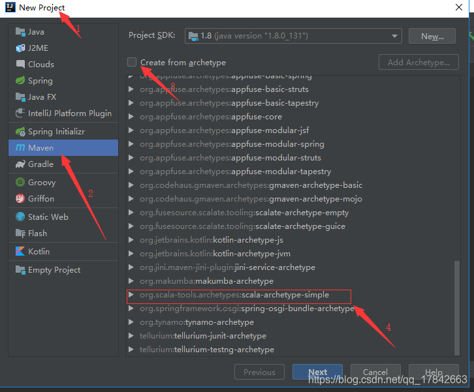The height and width of the screenshot is (392, 474).
Task: Expand scala-archetype-simple node
Action: [x=131, y=295]
